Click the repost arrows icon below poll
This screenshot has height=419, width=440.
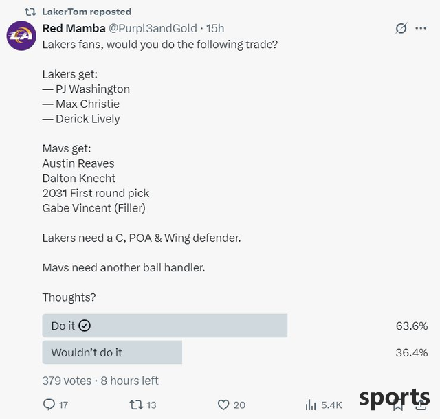click(x=136, y=405)
